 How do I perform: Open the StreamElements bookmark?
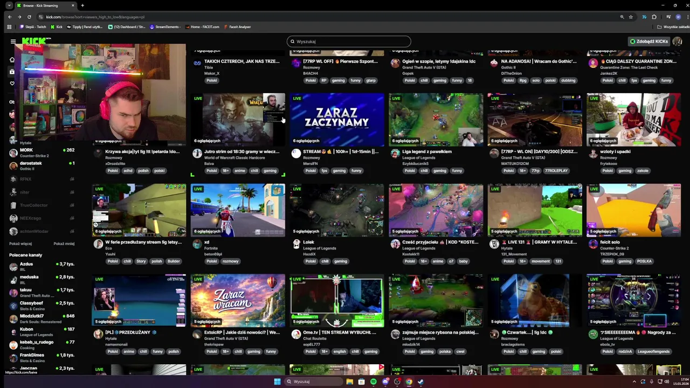coord(165,27)
